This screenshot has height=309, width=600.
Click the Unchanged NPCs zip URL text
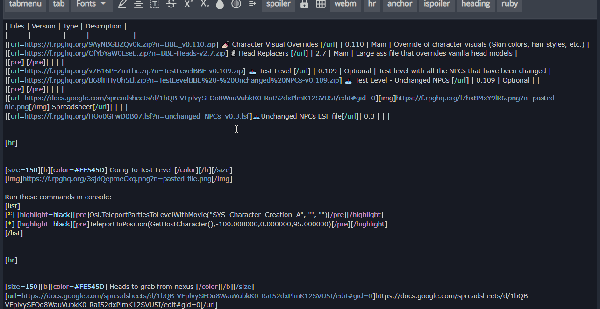183,80
